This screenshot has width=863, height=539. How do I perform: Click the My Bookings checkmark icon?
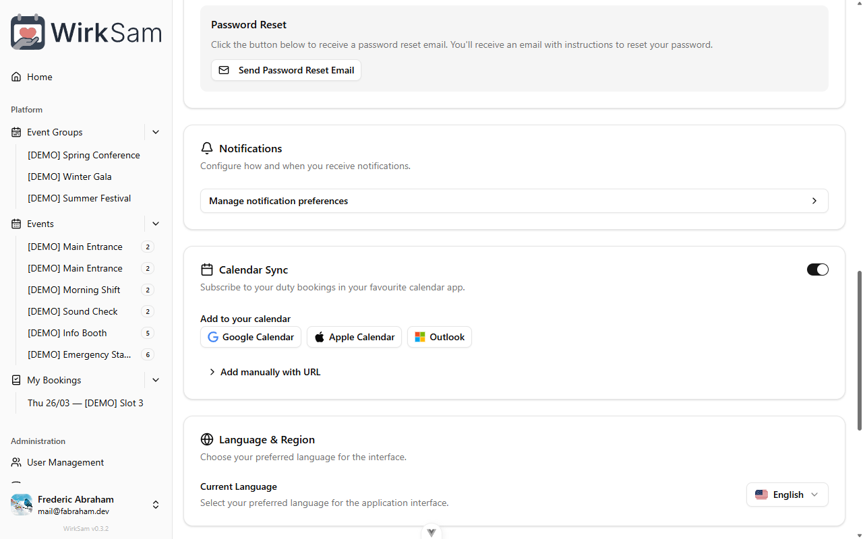(x=16, y=380)
